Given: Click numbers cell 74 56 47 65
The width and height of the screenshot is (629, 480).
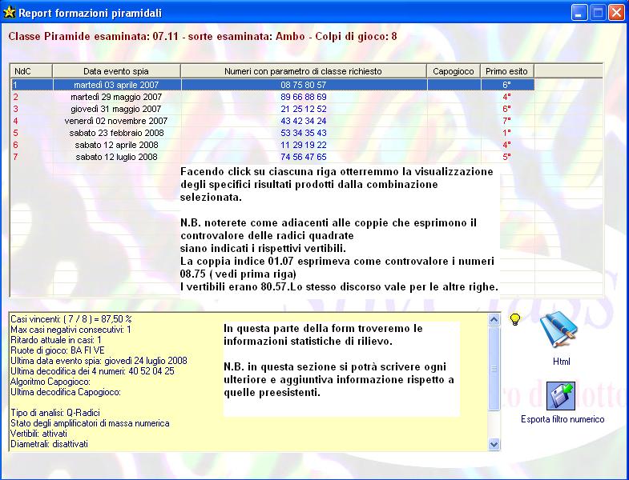Looking at the screenshot, I should [304, 157].
